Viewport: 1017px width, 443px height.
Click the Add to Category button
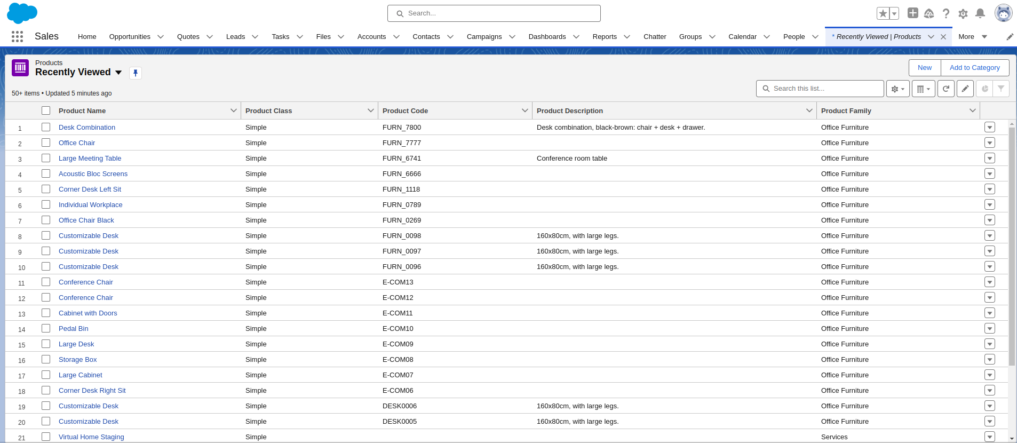pyautogui.click(x=975, y=68)
